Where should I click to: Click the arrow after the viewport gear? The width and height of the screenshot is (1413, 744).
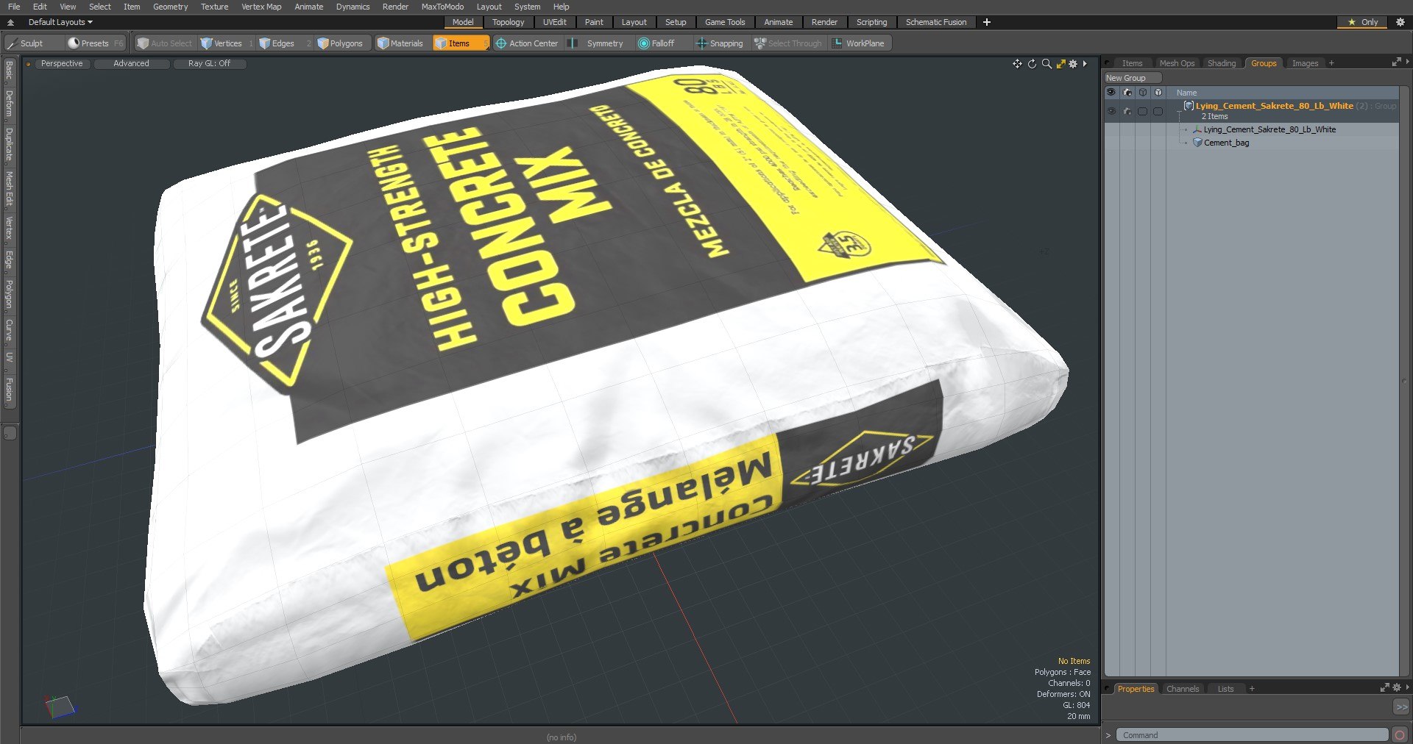tap(1085, 64)
